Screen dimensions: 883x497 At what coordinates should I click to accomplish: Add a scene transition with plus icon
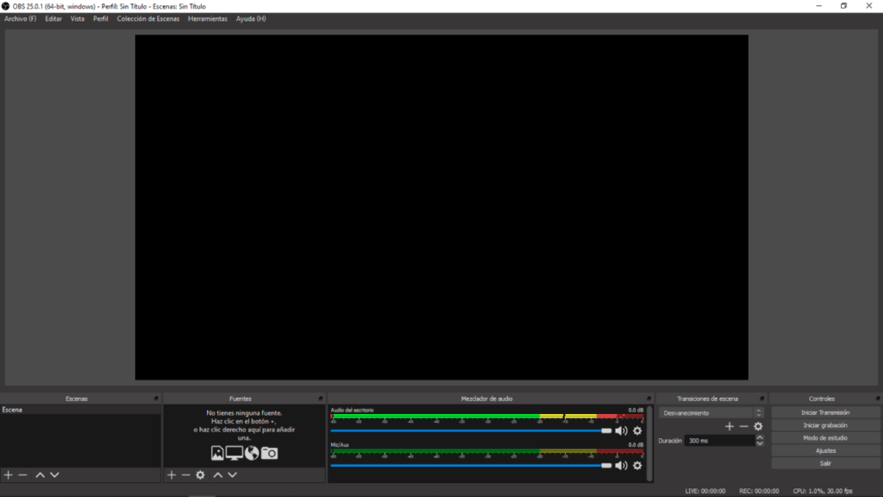[729, 426]
